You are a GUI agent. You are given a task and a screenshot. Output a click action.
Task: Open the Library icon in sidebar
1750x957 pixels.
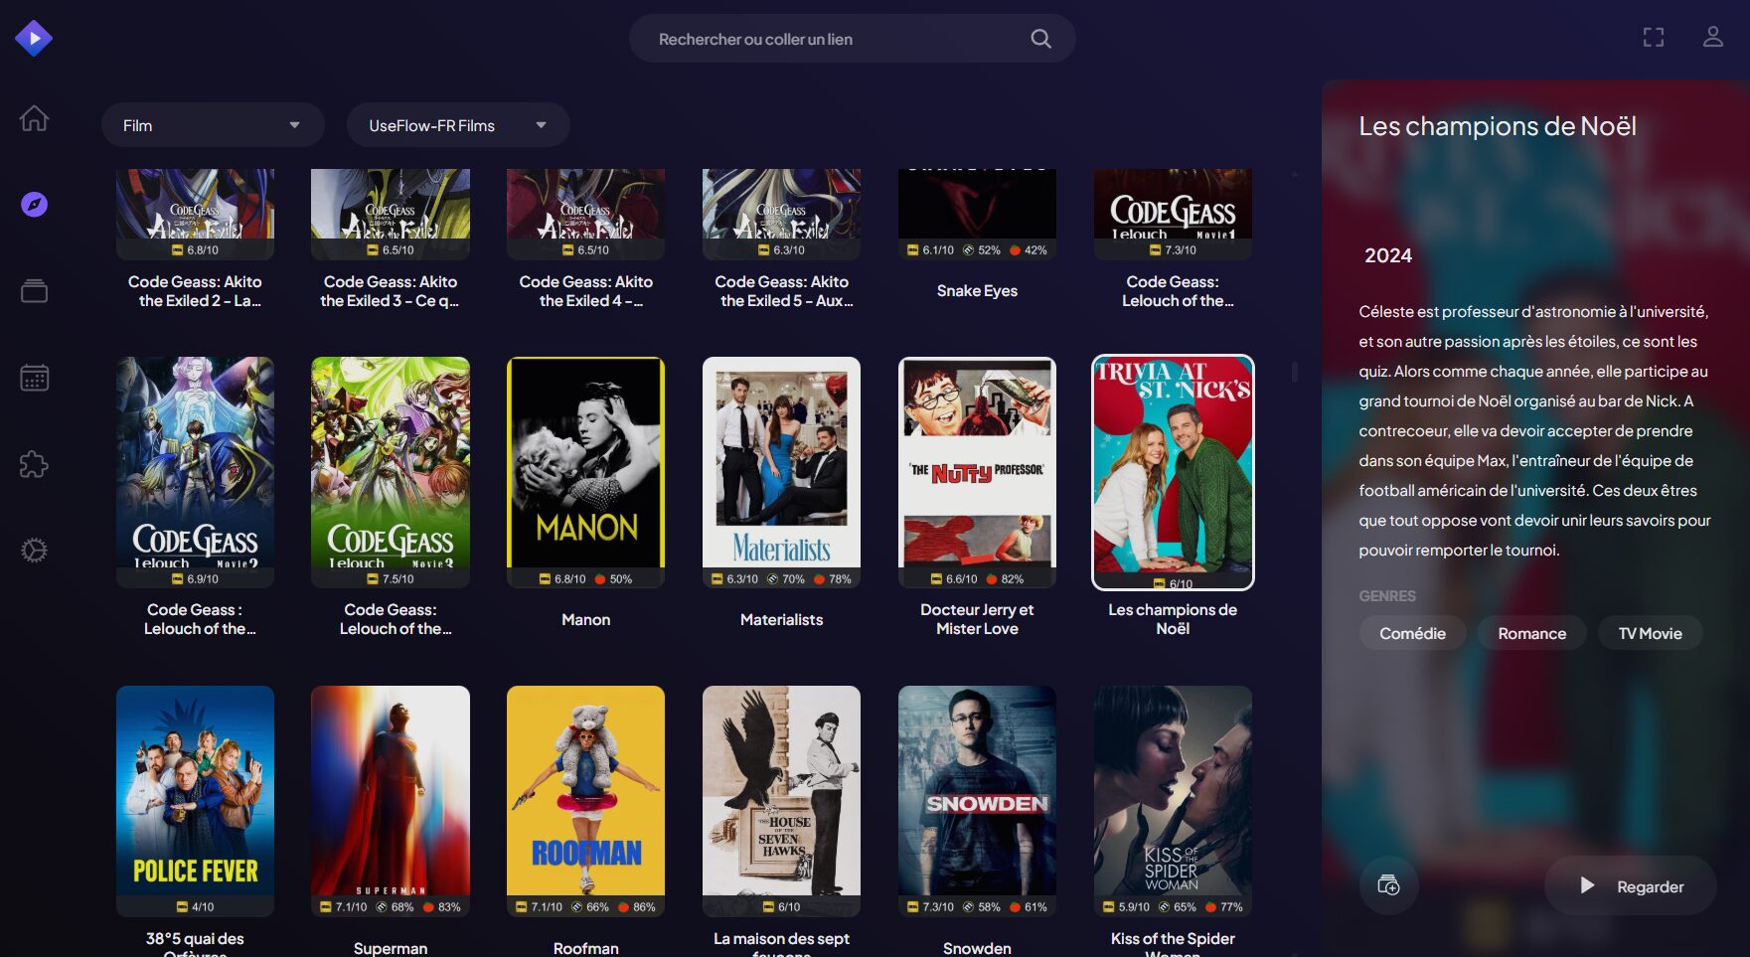[x=34, y=291]
